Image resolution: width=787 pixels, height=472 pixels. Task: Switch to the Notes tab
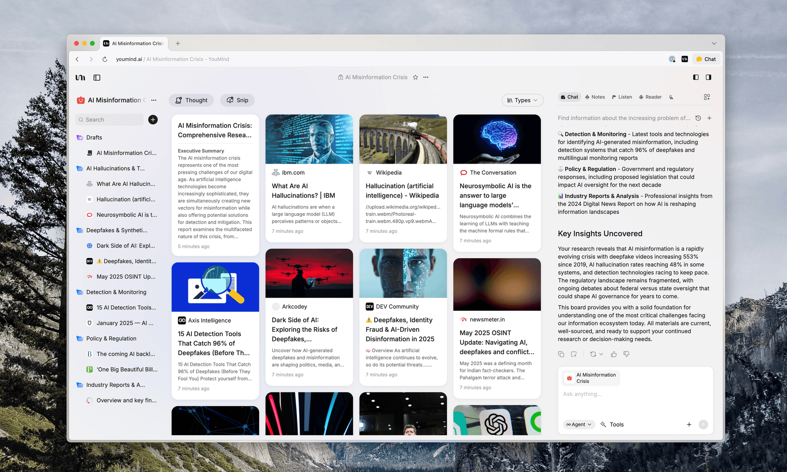click(595, 97)
